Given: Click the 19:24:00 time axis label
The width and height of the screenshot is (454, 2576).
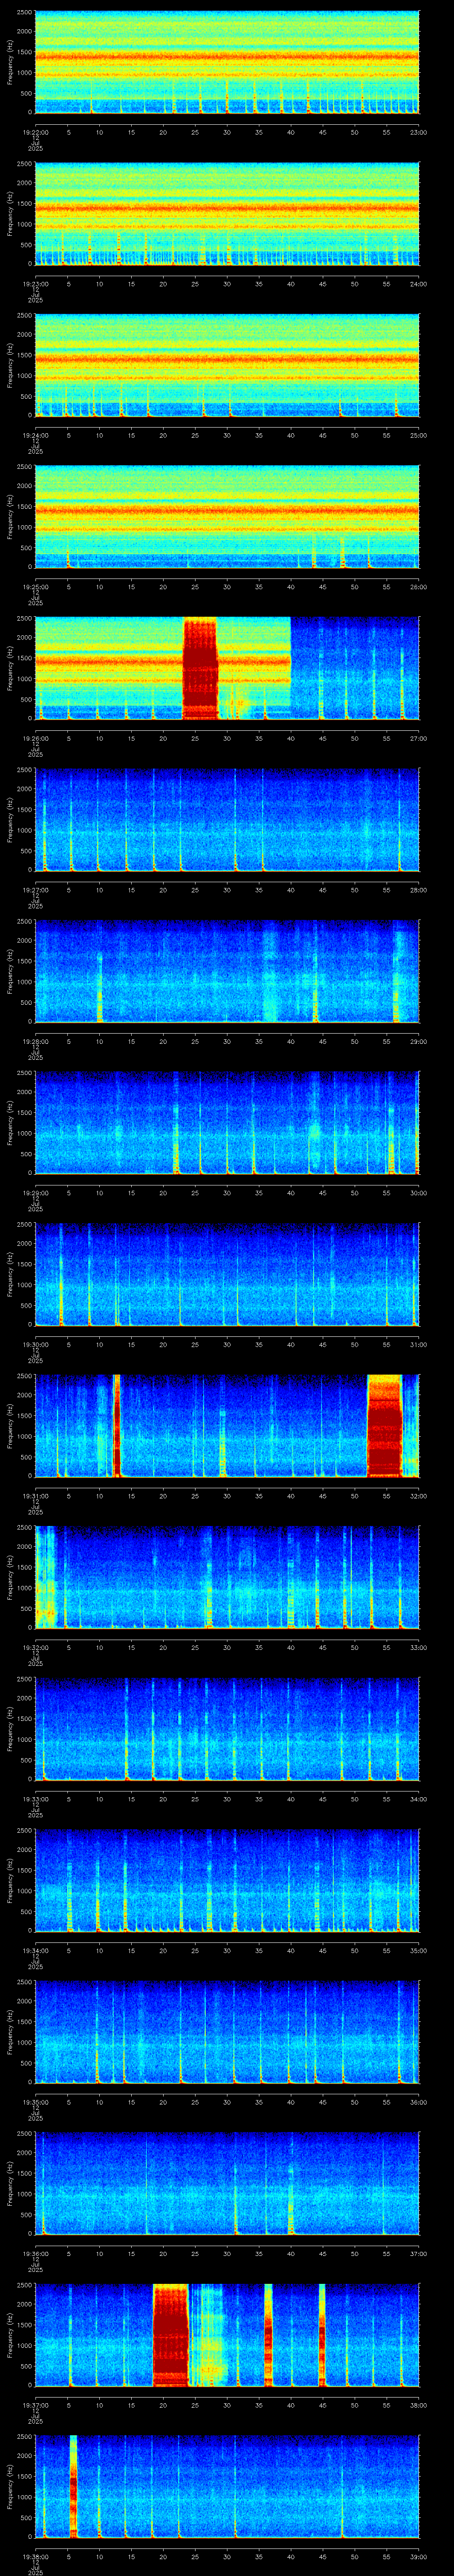Looking at the screenshot, I should click(35, 435).
